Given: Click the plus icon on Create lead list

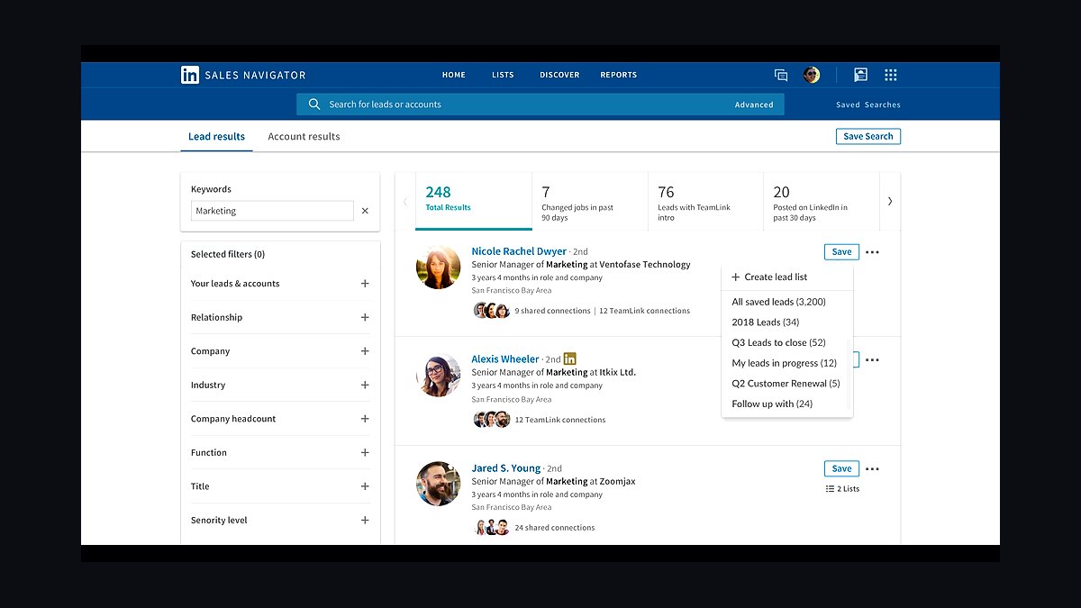Looking at the screenshot, I should click(736, 277).
